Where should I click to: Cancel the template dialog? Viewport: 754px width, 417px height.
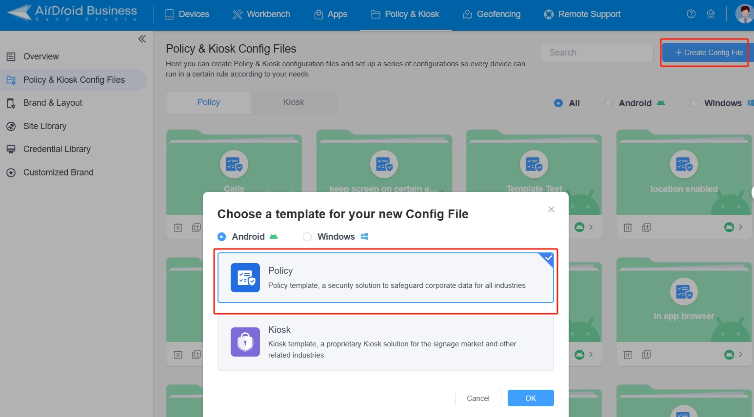click(x=478, y=398)
